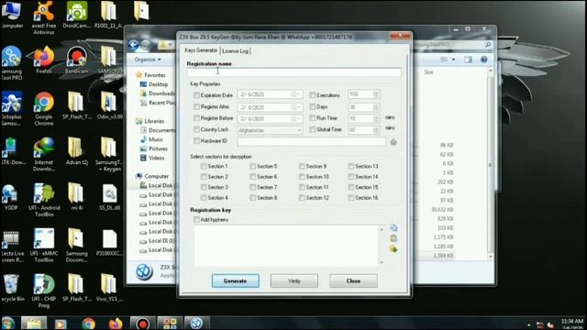Click the Executions value spinner arrows
This screenshot has height=330, width=587.
[376, 94]
